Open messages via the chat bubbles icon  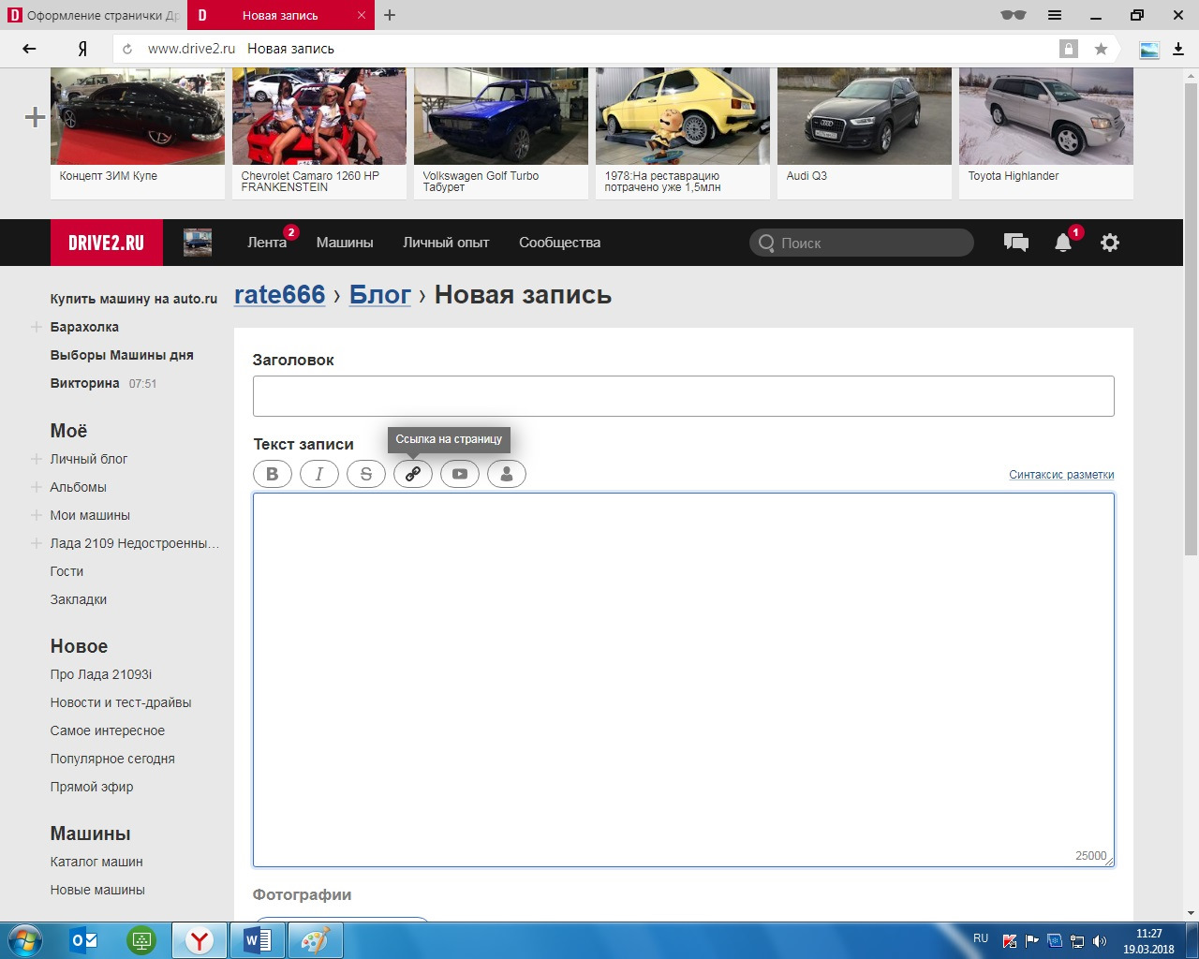(x=1016, y=243)
